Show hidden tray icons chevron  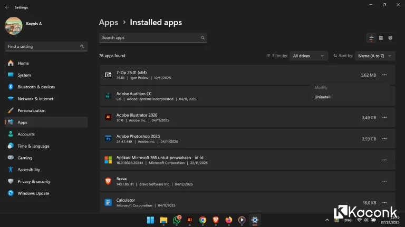pos(327,220)
